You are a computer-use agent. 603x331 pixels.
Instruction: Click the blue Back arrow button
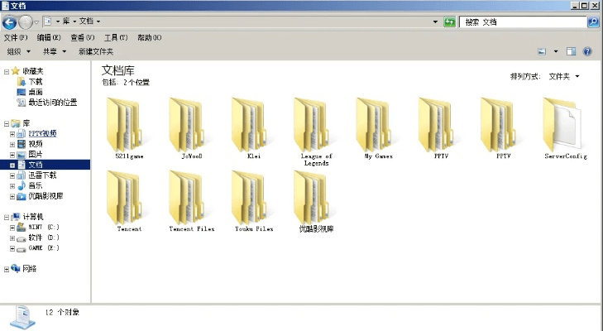coord(11,22)
